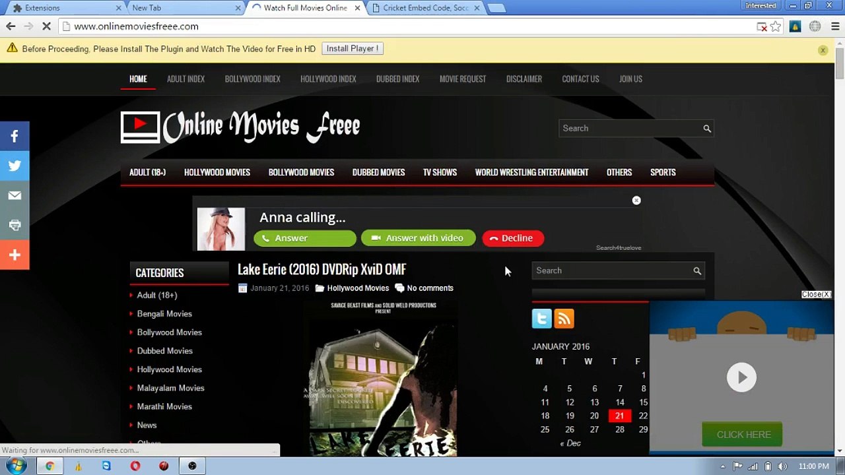The width and height of the screenshot is (845, 475).
Task: Open the network signal icon in the tray
Action: click(753, 466)
